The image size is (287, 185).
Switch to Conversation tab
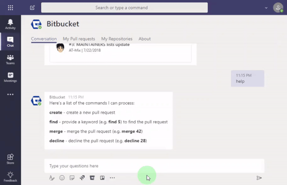coord(44,39)
